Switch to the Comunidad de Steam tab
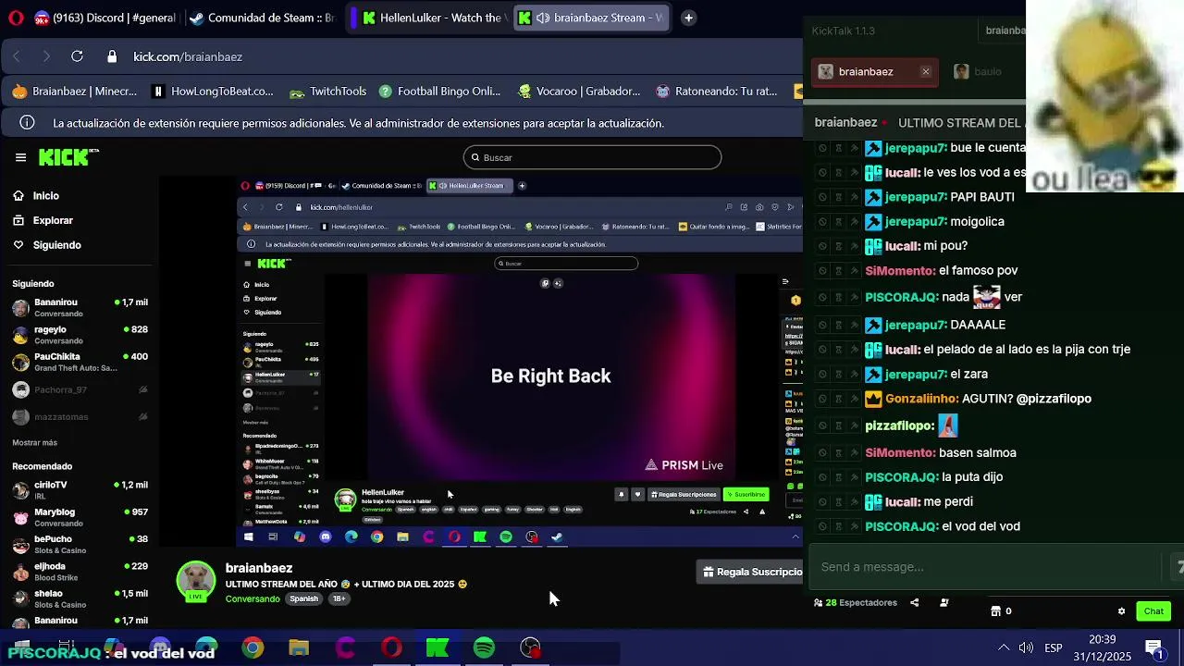Screen dimensions: 1184x666 pos(262,18)
